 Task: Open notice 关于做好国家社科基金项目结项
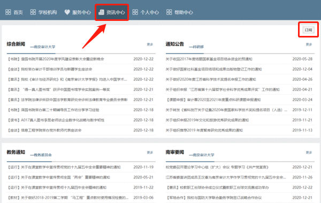pyautogui.click(x=213, y=69)
